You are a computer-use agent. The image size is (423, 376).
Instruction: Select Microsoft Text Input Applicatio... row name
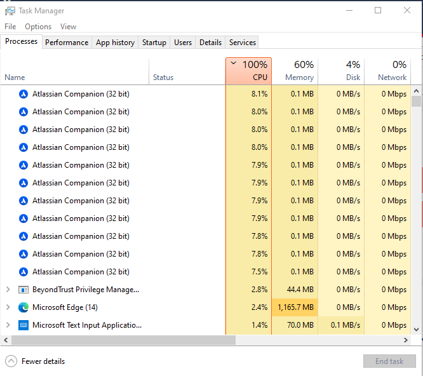pos(87,325)
